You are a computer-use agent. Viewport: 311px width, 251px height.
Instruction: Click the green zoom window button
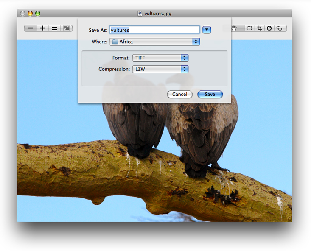(38, 14)
